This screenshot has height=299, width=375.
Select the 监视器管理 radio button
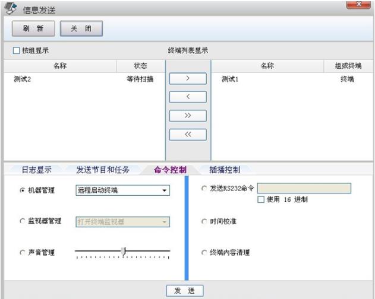coord(23,221)
